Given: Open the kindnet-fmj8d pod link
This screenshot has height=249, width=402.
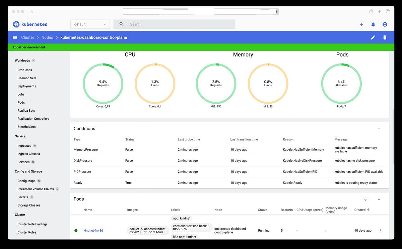Looking at the screenshot, I should point(93,230).
